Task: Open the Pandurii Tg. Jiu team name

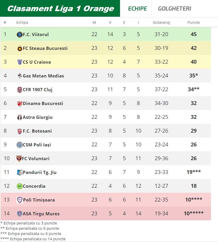Action: coord(40,172)
